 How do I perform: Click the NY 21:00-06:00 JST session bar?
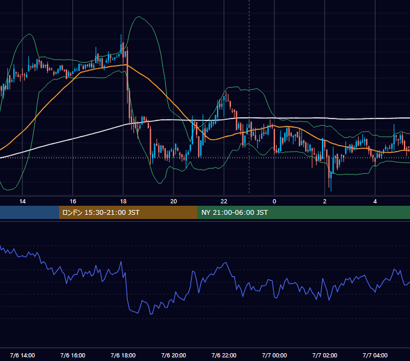pos(303,212)
